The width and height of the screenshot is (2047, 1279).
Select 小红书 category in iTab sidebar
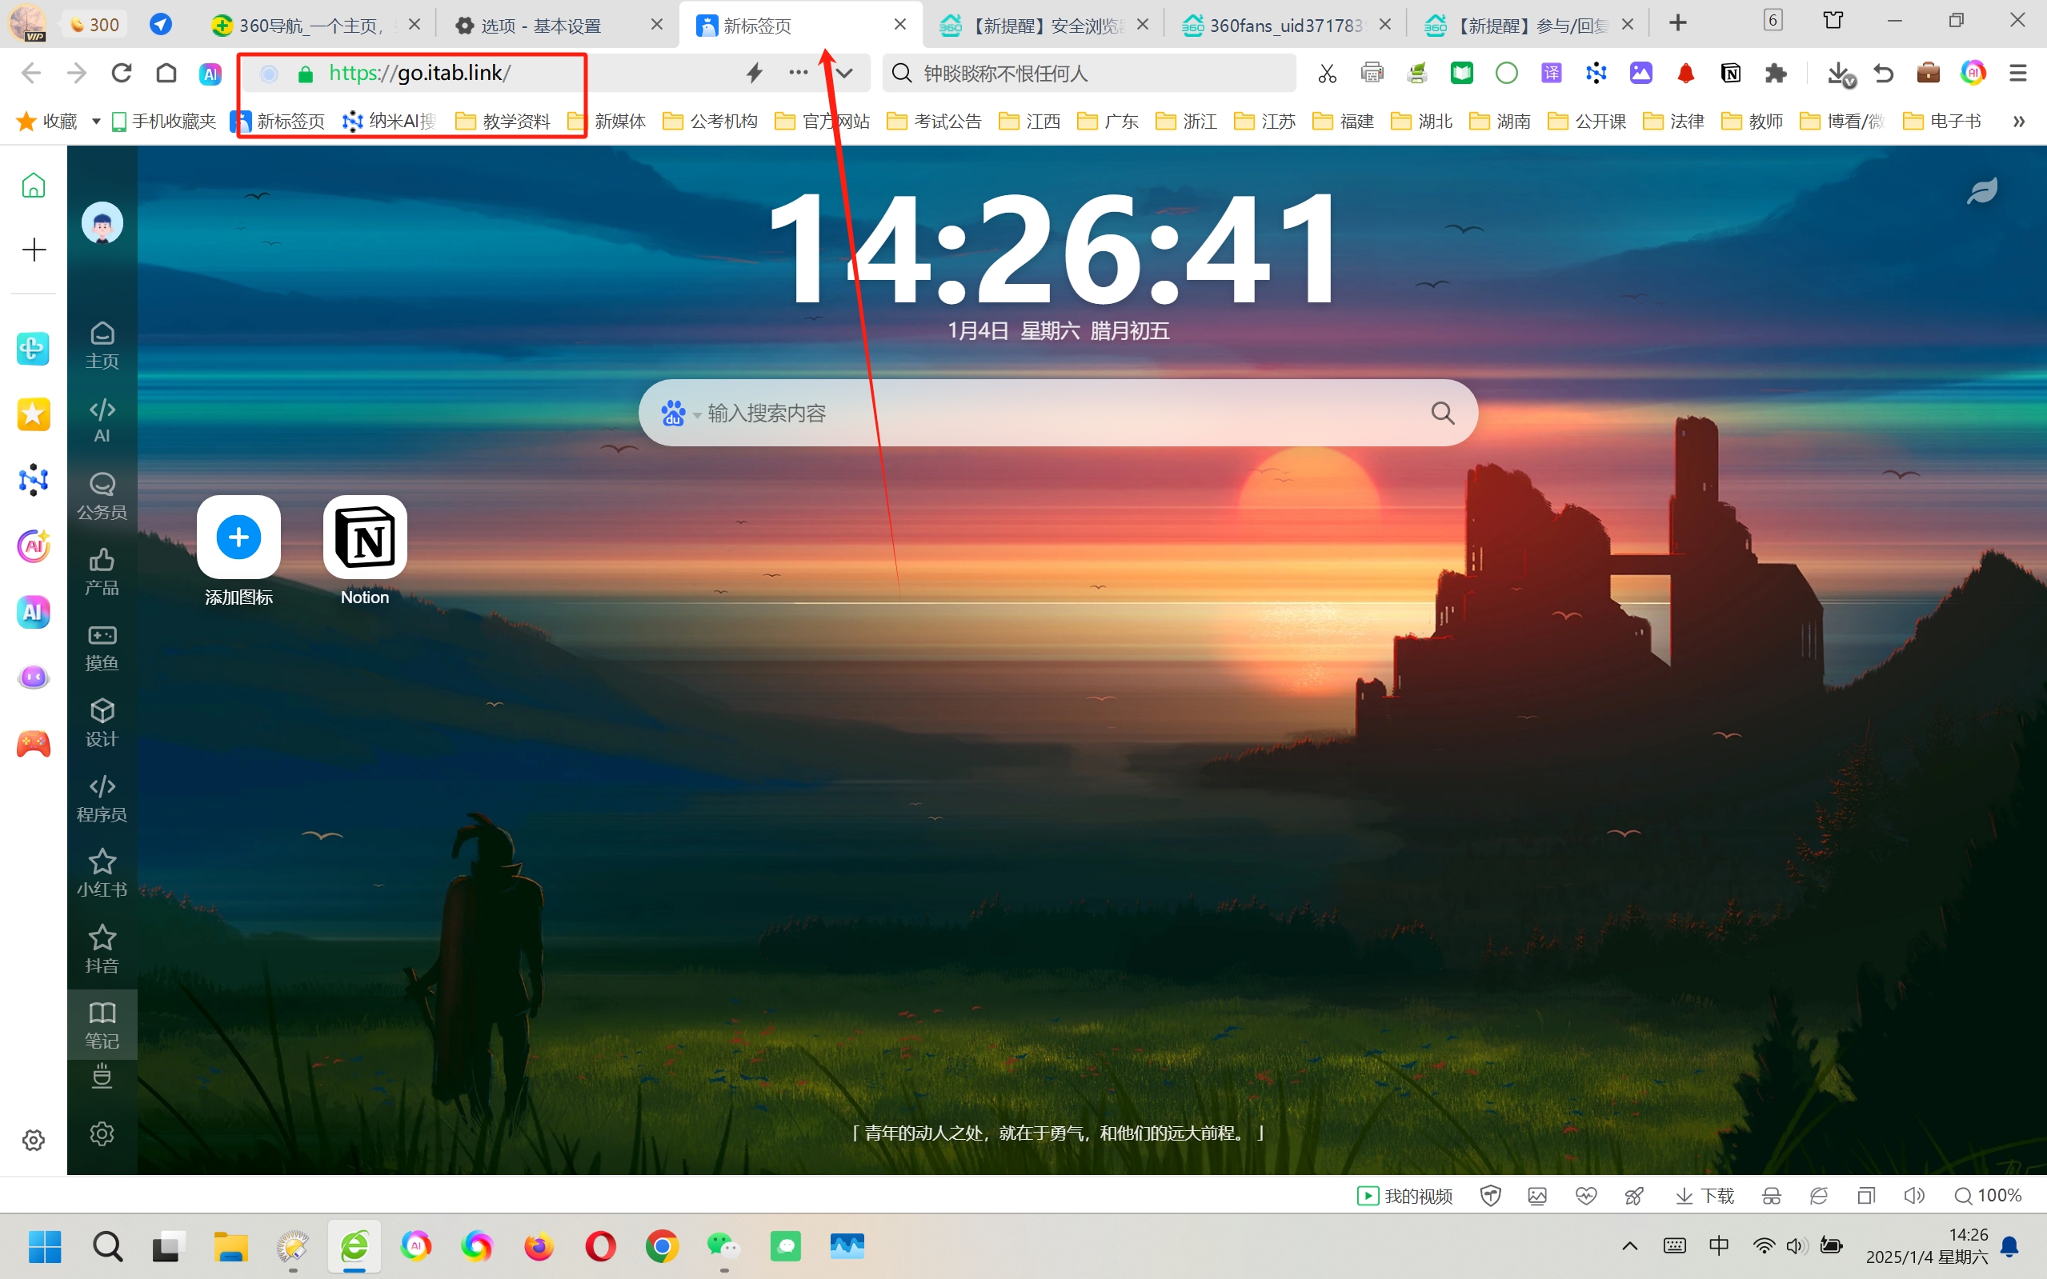(x=102, y=873)
